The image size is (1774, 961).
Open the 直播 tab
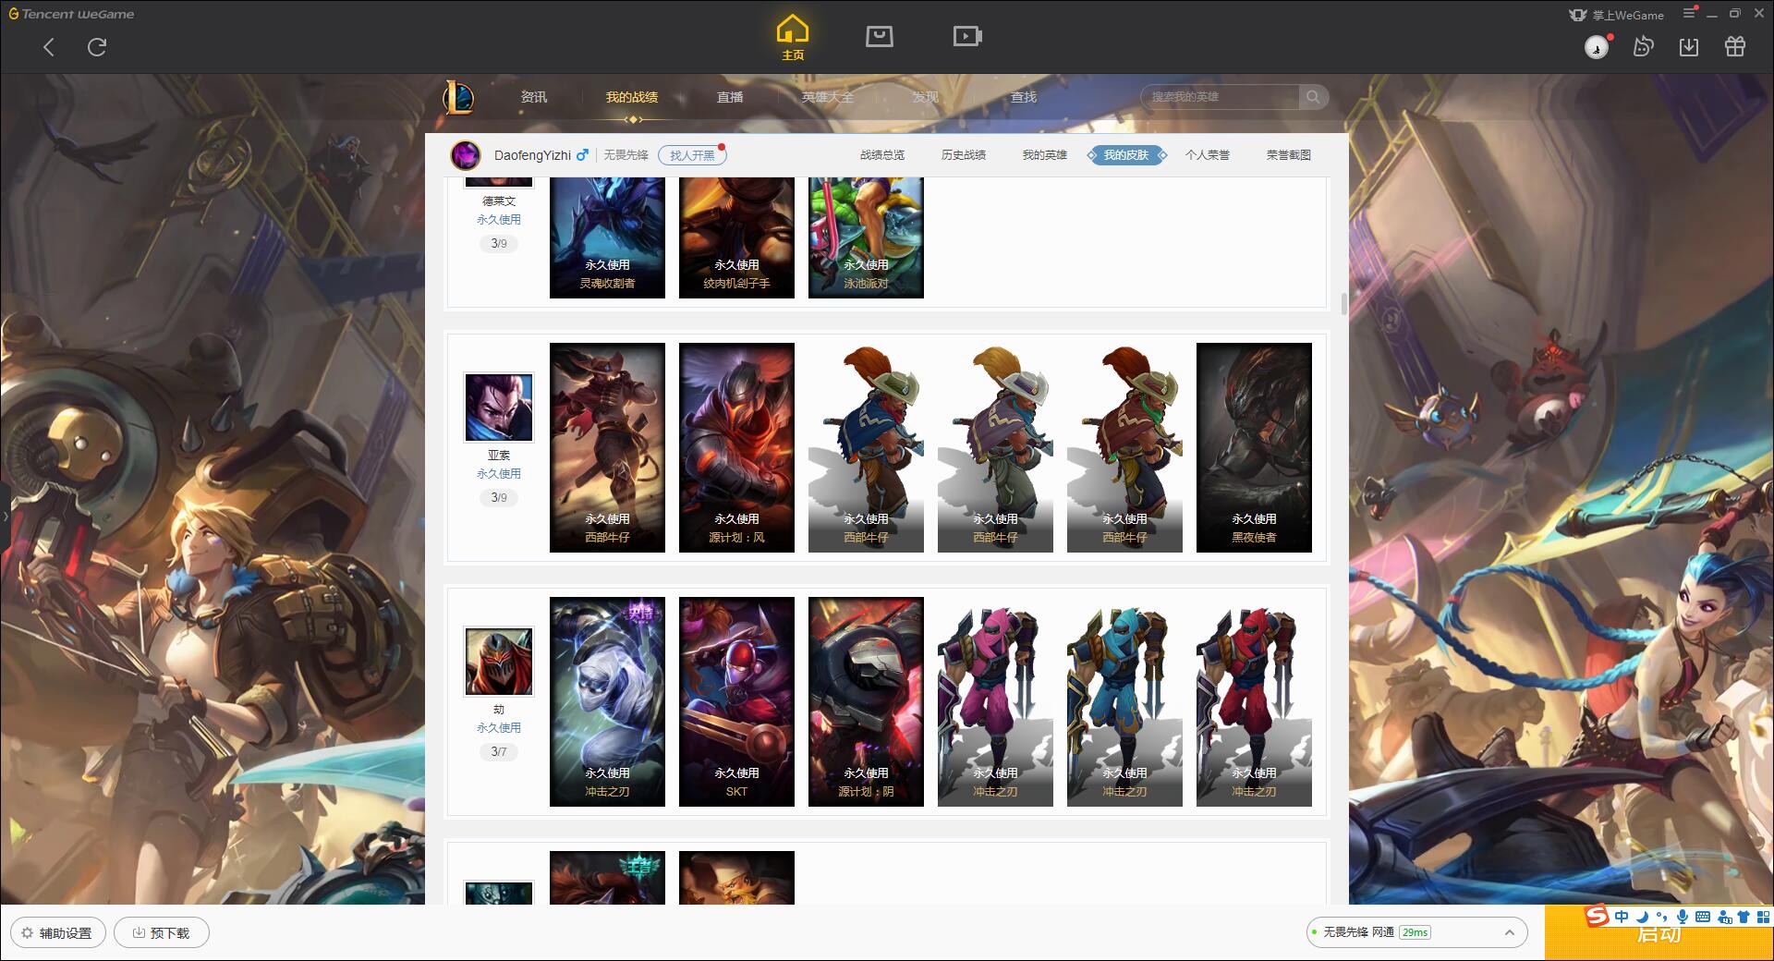(730, 97)
